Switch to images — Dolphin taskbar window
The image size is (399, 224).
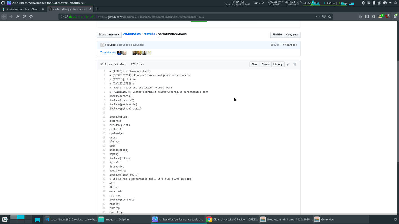click(124, 219)
